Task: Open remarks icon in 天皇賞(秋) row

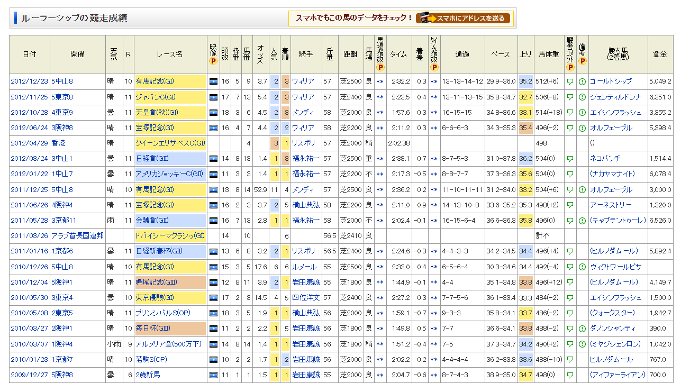Action: pos(582,113)
